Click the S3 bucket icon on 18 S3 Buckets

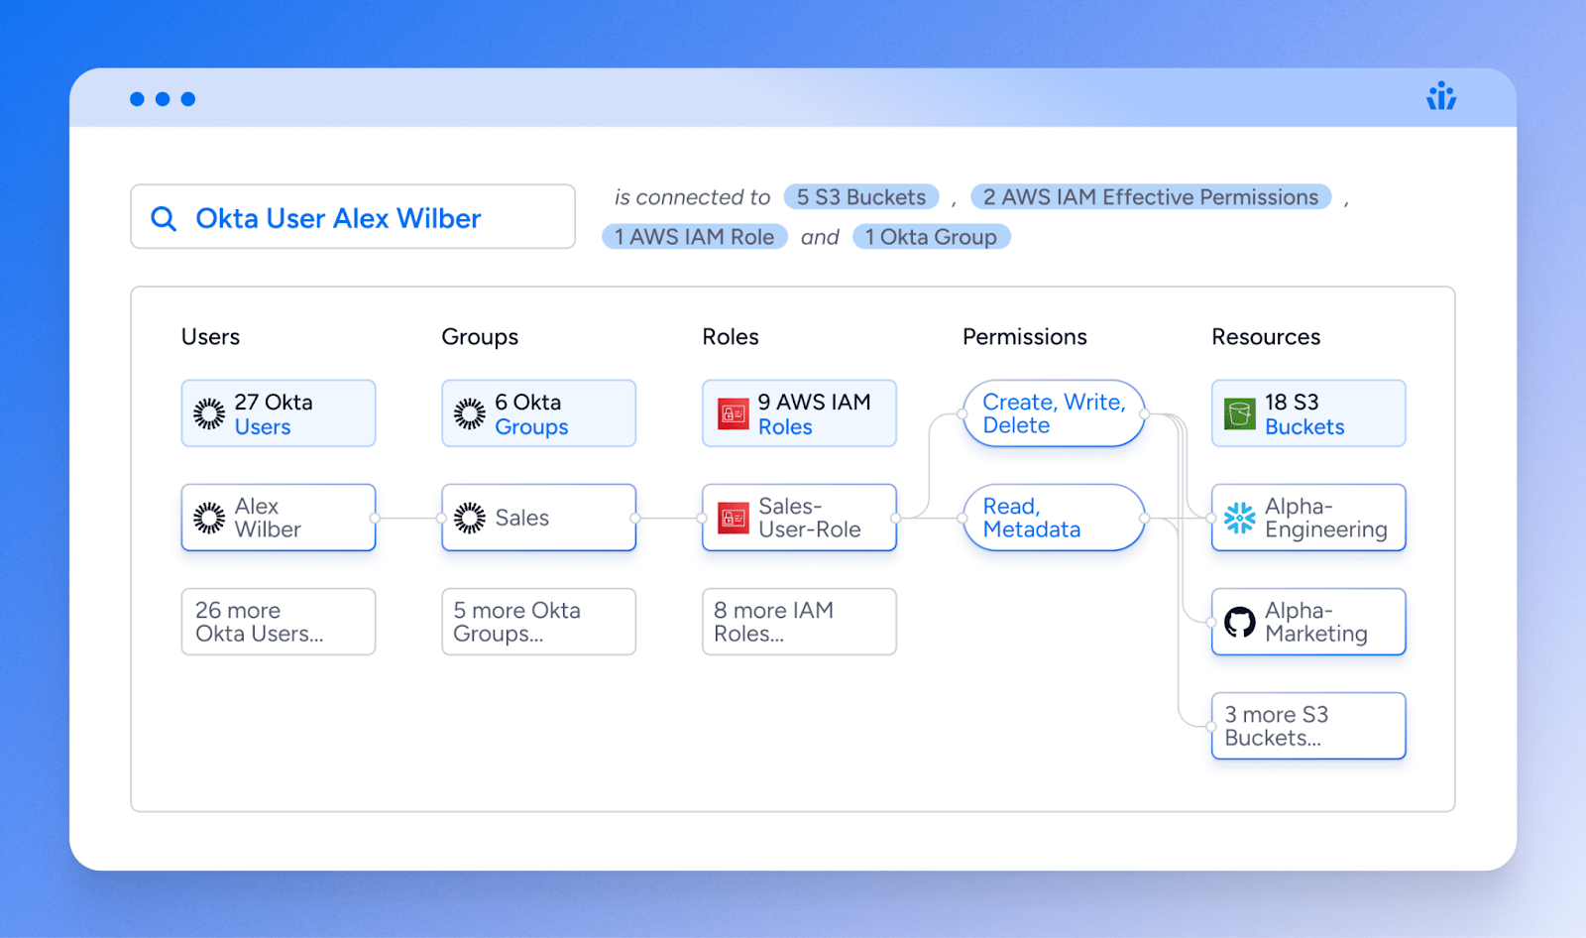1240,413
